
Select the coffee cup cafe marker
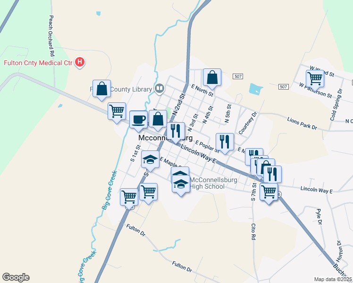tap(138, 120)
